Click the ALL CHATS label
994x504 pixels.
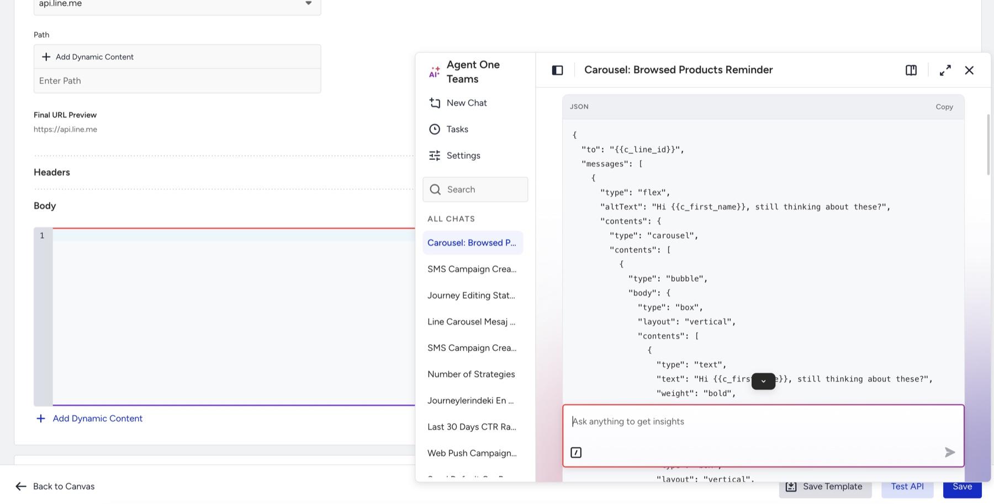[x=451, y=219]
